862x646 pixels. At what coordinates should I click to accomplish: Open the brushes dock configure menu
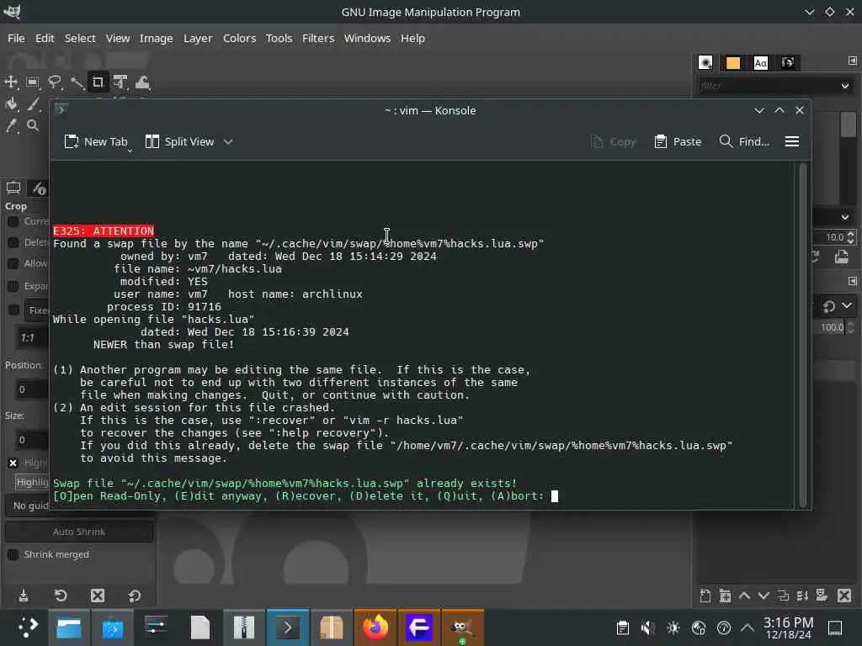tap(852, 61)
